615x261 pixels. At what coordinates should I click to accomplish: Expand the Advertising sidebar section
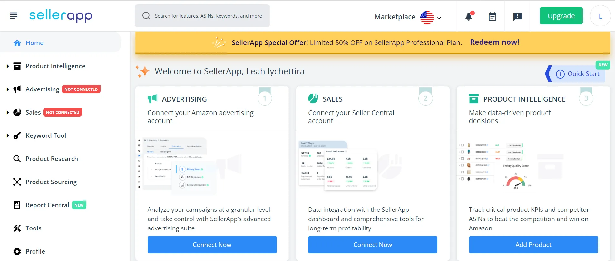(x=7, y=89)
